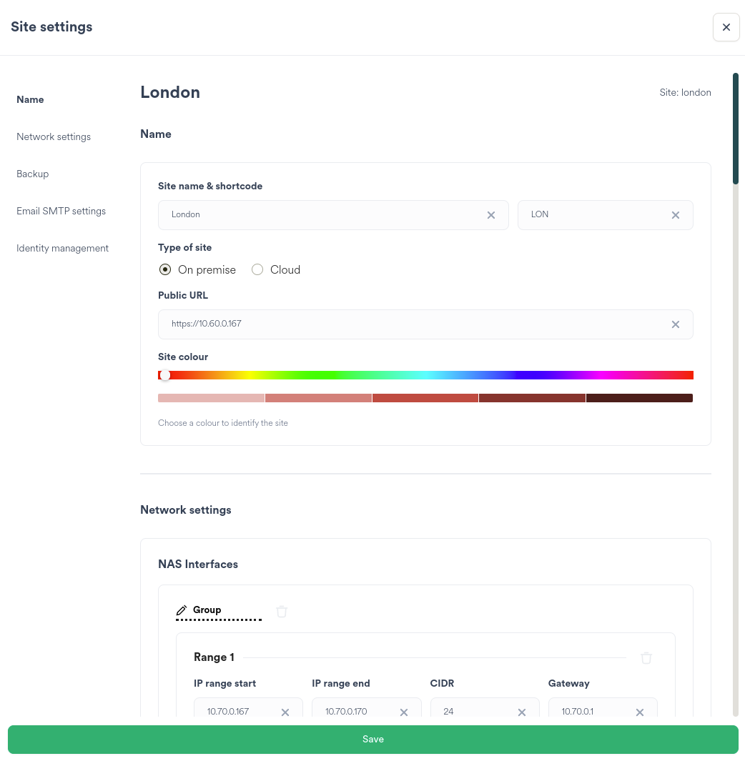
Task: Clear the Public URL field via X icon
Action: tap(675, 324)
